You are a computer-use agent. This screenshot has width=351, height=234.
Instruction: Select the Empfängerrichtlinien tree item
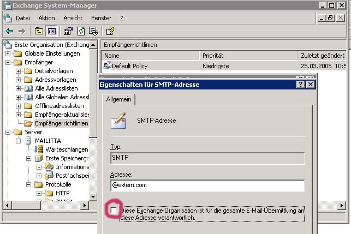tap(61, 123)
